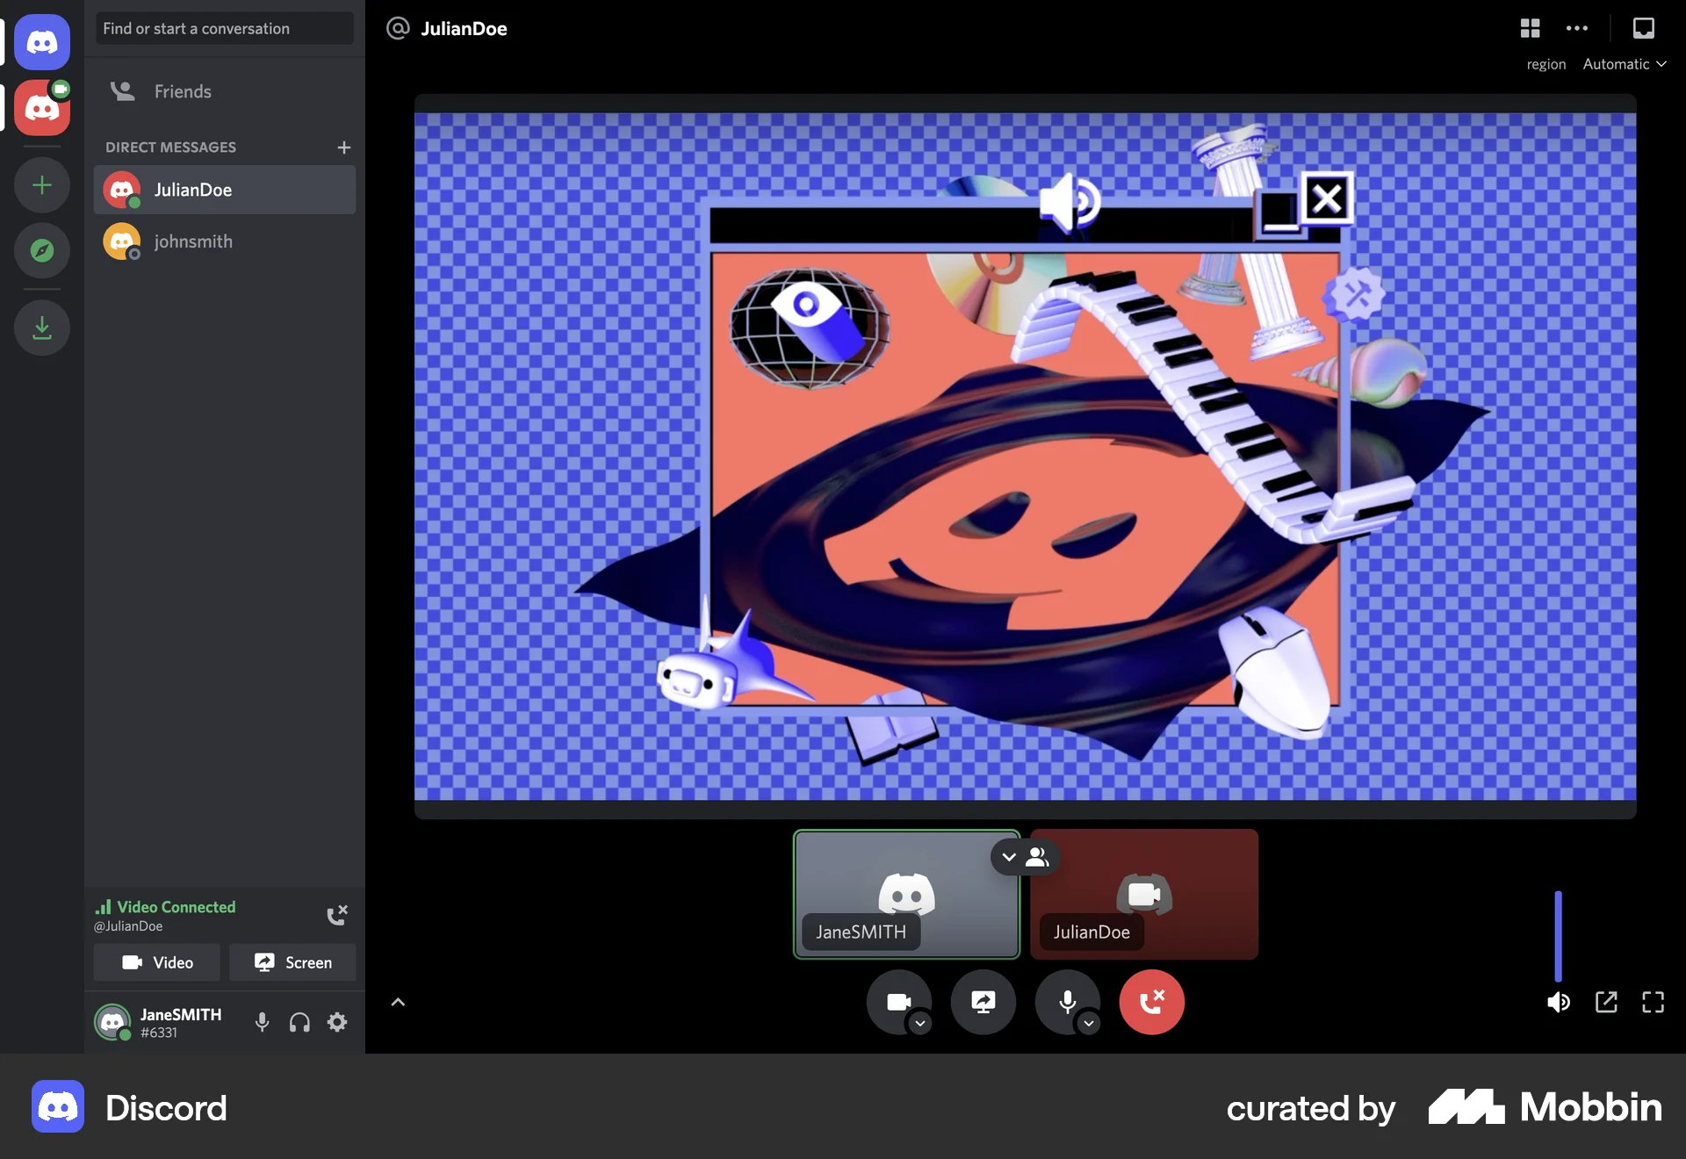The width and height of the screenshot is (1686, 1159).
Task: Click the Find or start a conversation field
Action: coord(223,28)
